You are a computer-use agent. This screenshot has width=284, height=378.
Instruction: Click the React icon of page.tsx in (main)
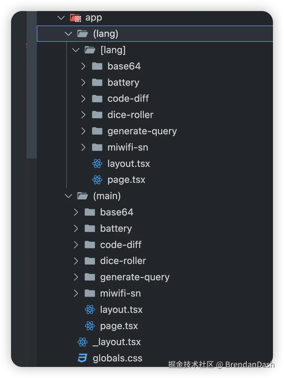click(x=90, y=326)
